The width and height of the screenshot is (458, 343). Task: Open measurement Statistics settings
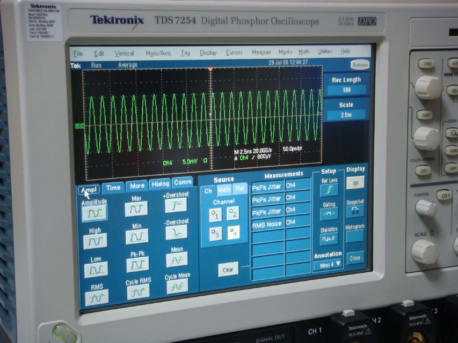tap(329, 239)
